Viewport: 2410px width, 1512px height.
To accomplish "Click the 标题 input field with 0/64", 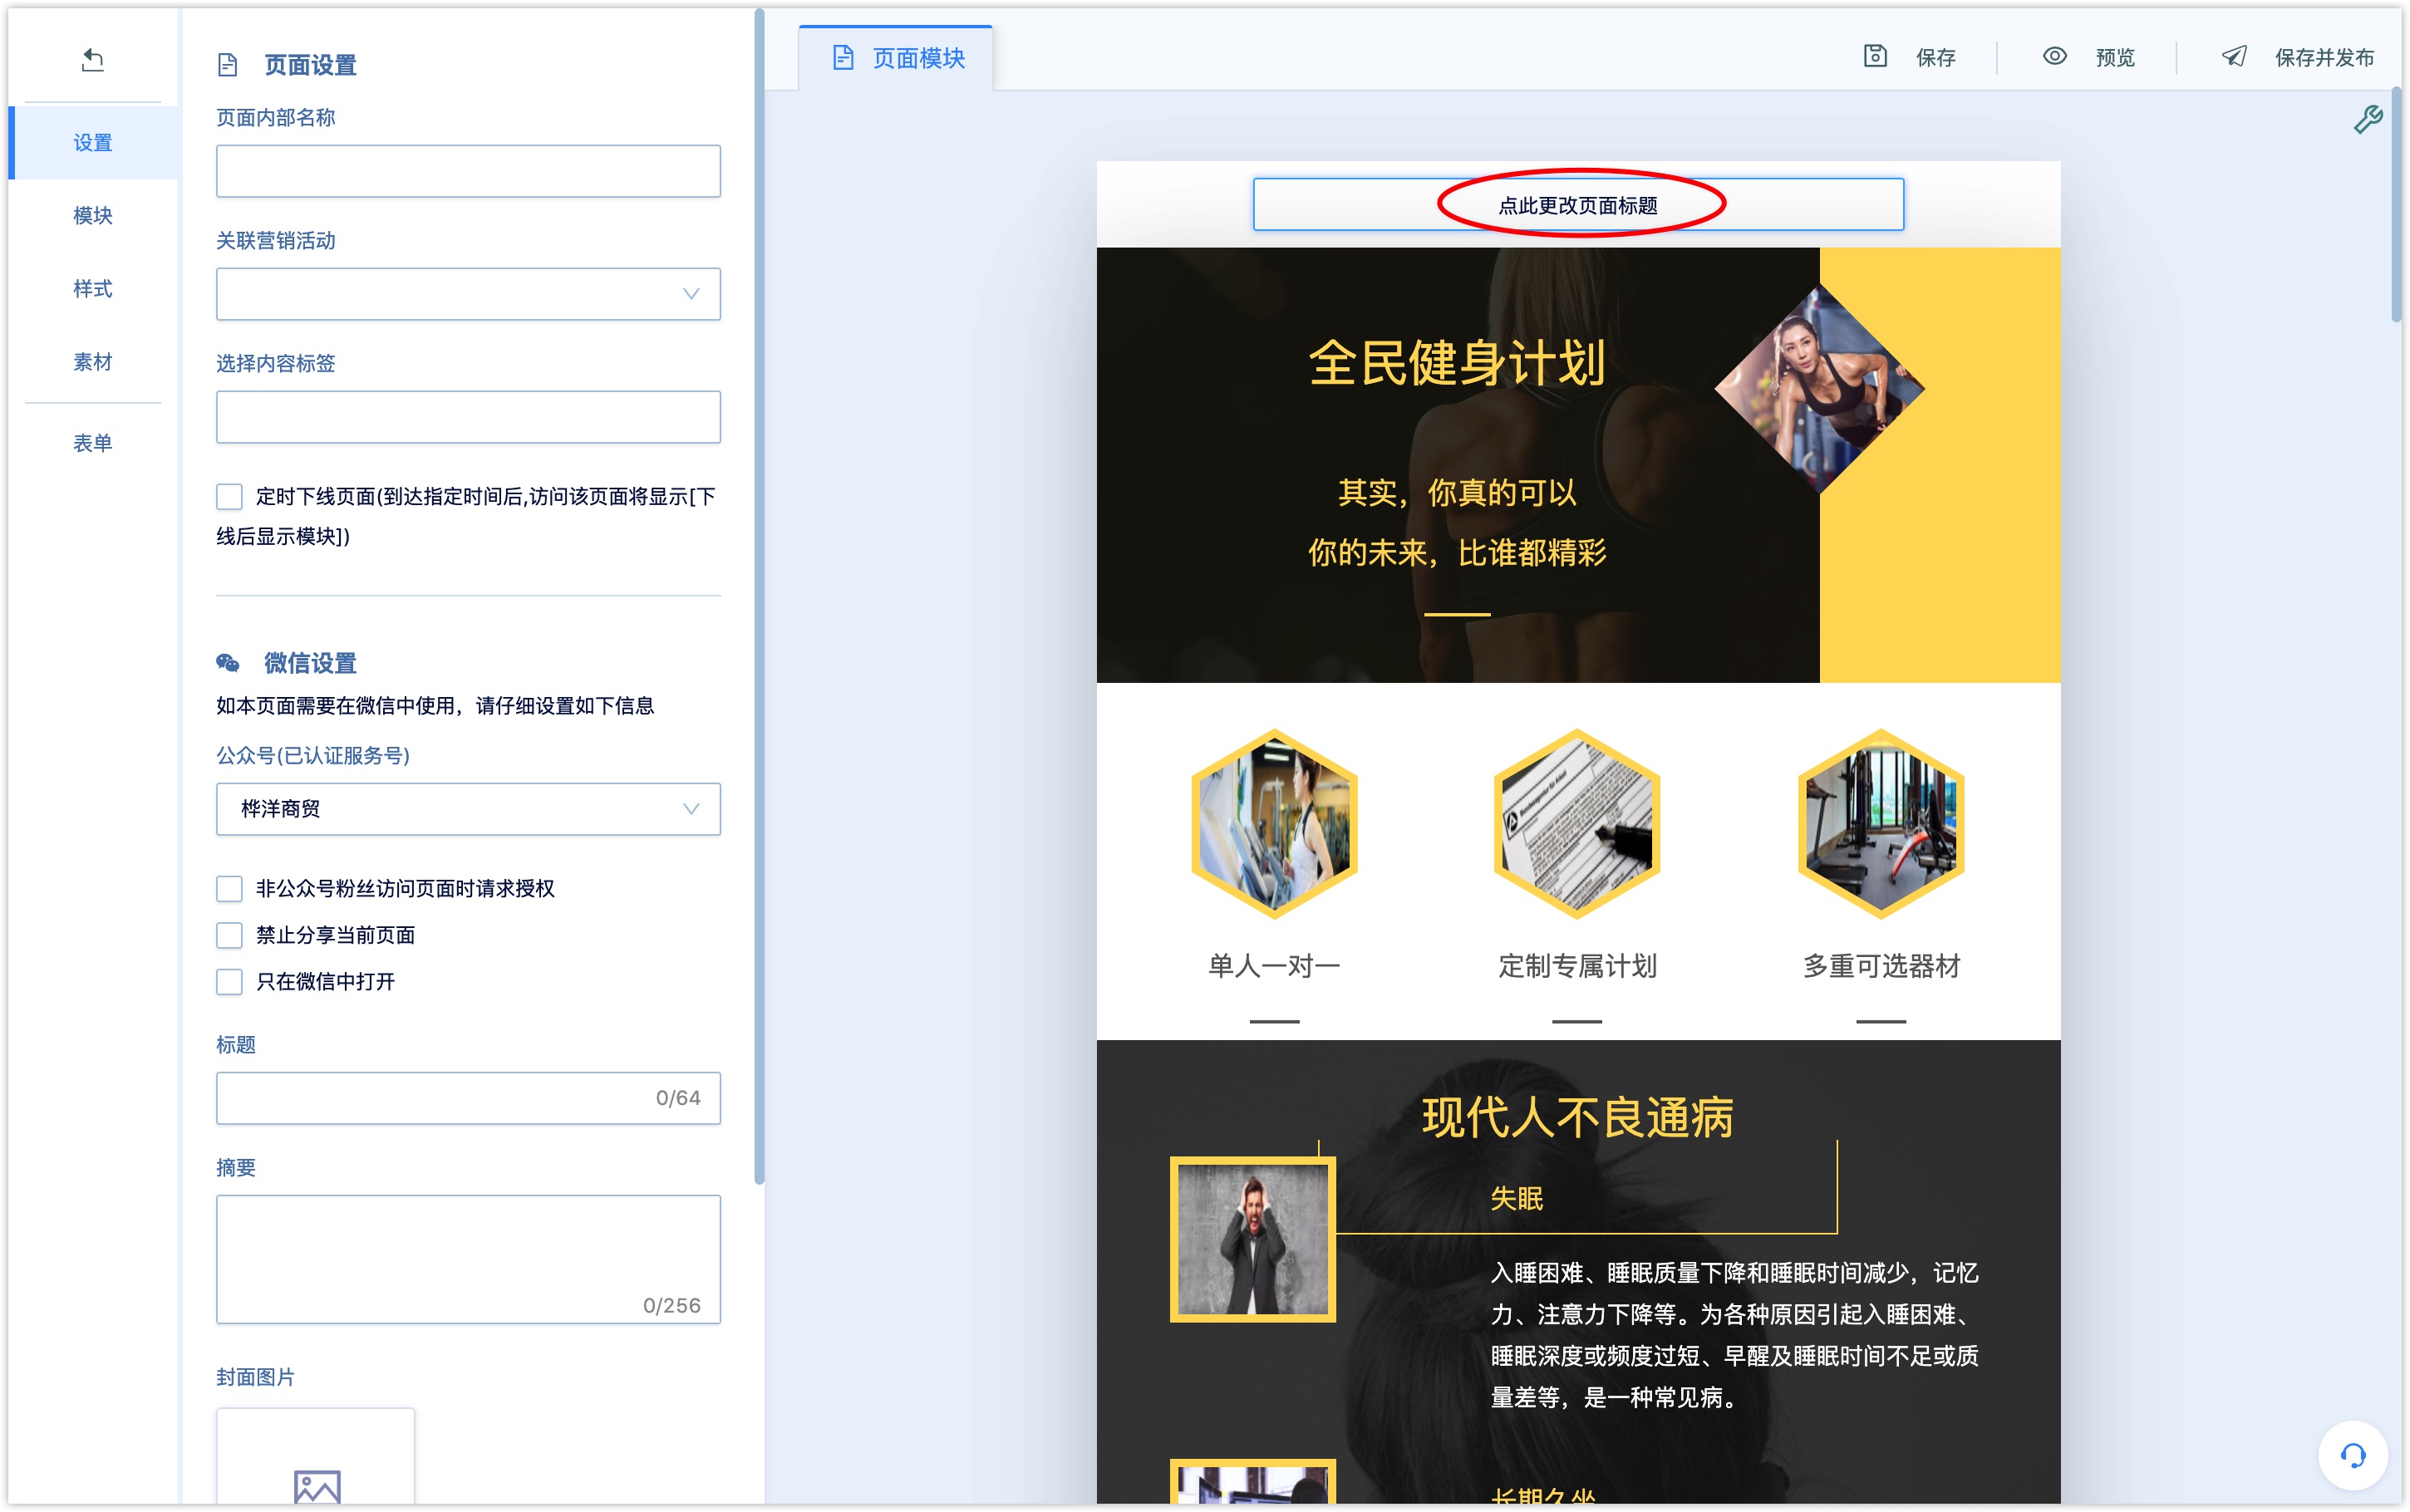I will click(x=468, y=1098).
